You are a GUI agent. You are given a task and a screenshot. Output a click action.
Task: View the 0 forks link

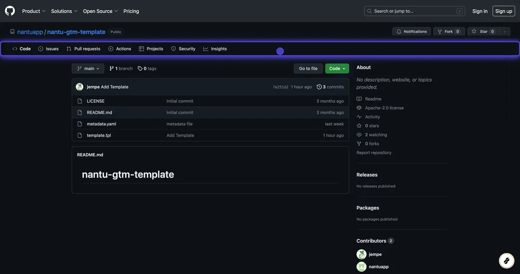click(x=368, y=144)
